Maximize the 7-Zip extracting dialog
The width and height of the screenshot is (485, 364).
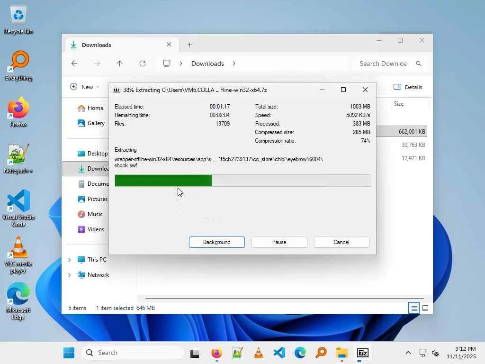pos(343,90)
